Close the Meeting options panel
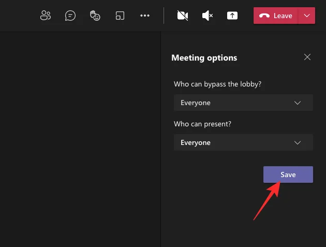 click(x=307, y=57)
